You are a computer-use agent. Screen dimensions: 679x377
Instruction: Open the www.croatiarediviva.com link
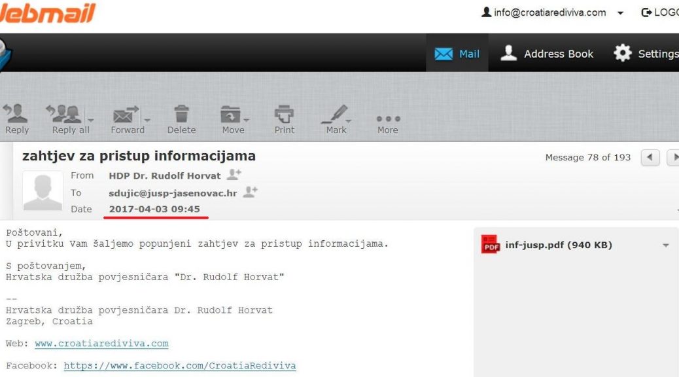[x=101, y=344]
